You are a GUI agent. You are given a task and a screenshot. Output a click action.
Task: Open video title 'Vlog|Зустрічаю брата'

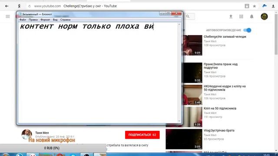(219, 130)
